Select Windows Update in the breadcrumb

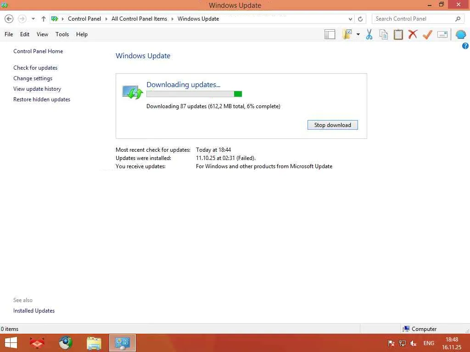pyautogui.click(x=198, y=18)
